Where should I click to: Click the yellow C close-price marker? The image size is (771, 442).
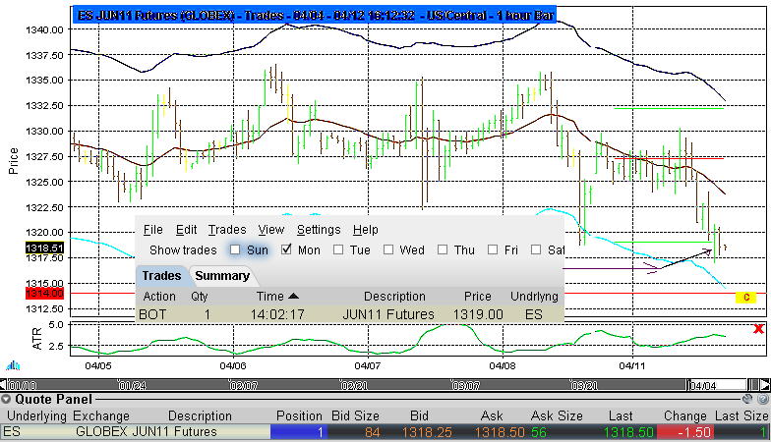pyautogui.click(x=745, y=297)
